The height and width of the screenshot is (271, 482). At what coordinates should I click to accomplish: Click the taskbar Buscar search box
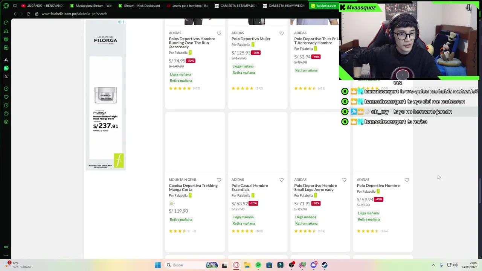191,265
